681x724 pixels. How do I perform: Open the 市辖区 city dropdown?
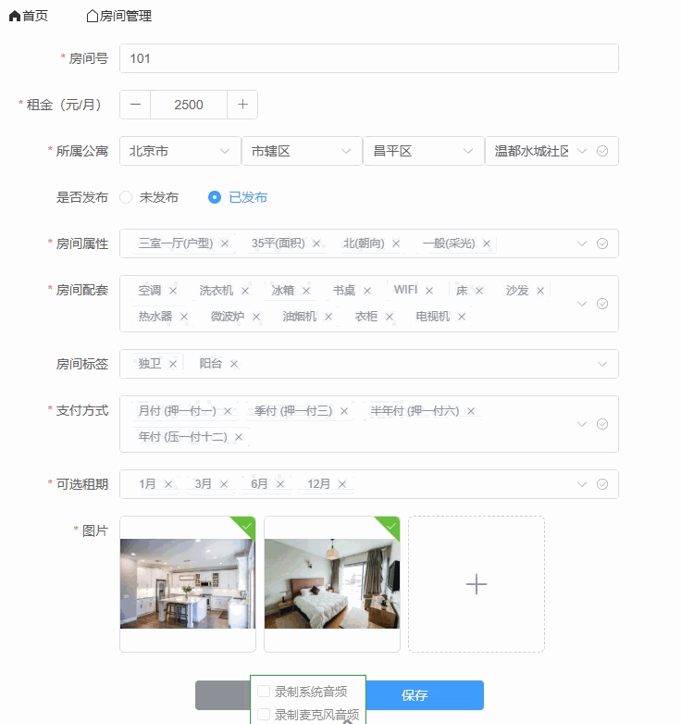point(302,151)
